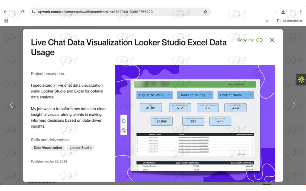Screen dimensions: 306x191
Task: Show the previous portfolio item arrow
Action: pos(12,105)
